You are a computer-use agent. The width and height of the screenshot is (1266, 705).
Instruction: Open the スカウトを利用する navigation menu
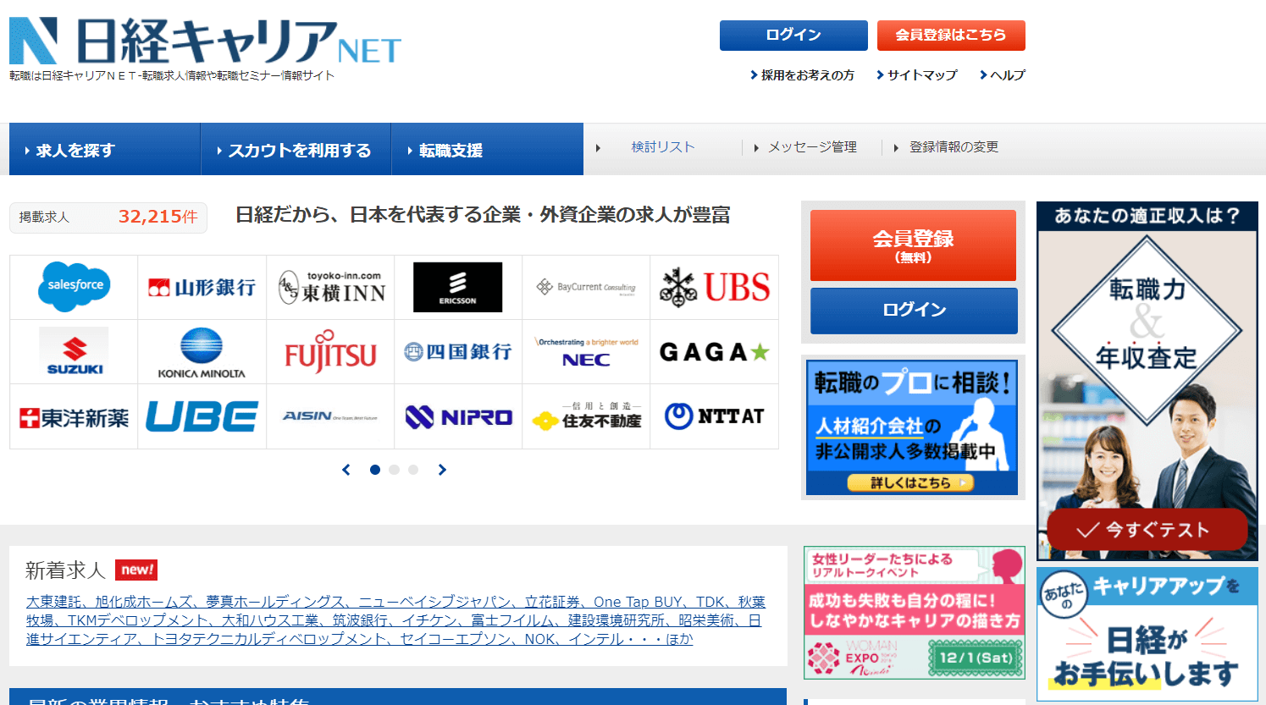coord(296,150)
